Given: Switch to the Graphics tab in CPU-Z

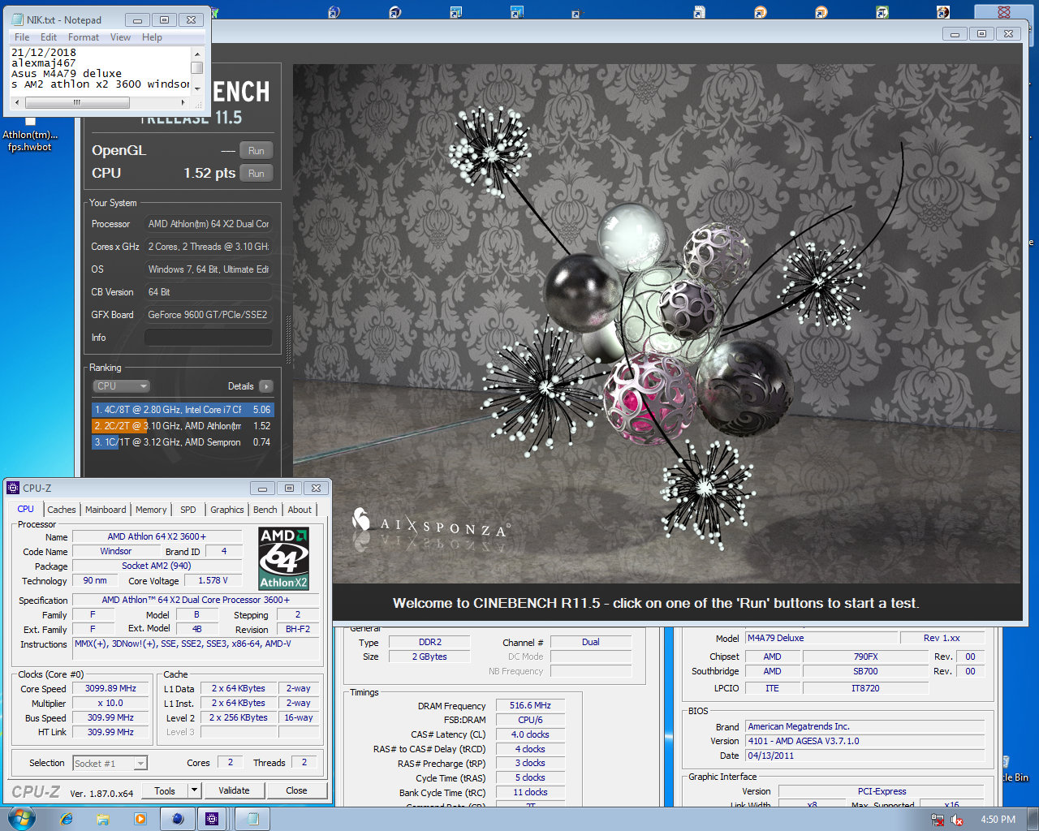Looking at the screenshot, I should (227, 510).
